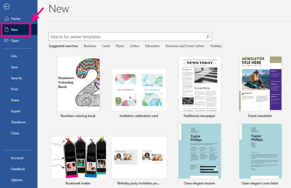Open Word Options
Screen dimensions: 291x188
(x=17, y=180)
